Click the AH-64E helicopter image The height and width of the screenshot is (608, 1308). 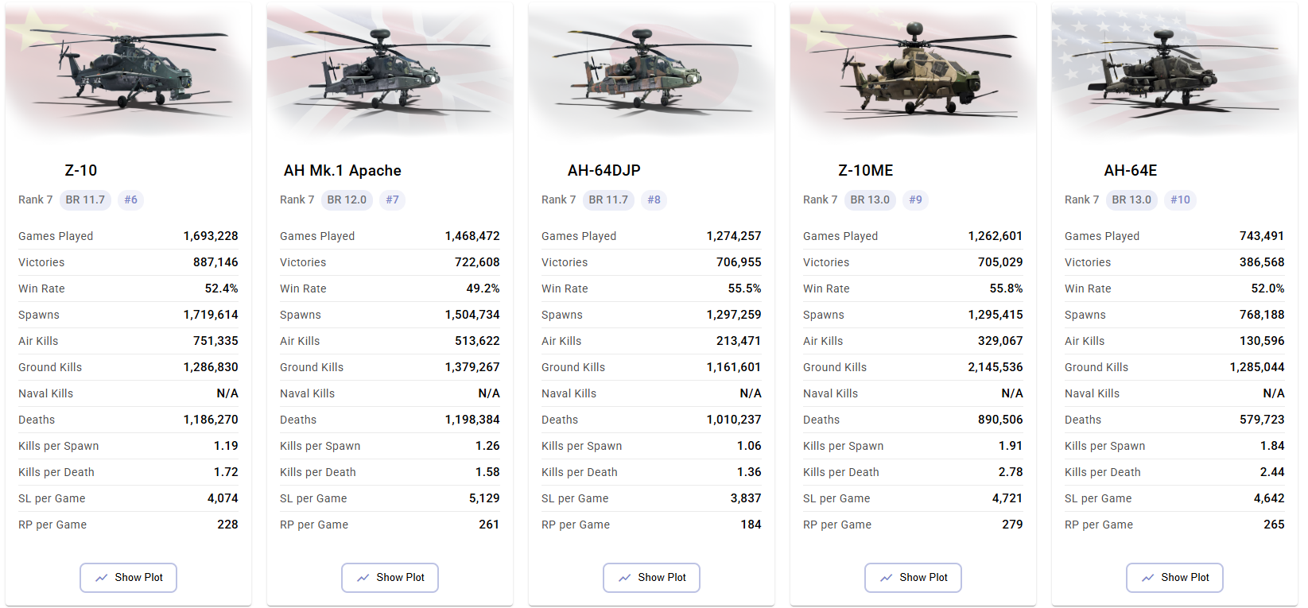(x=1174, y=70)
